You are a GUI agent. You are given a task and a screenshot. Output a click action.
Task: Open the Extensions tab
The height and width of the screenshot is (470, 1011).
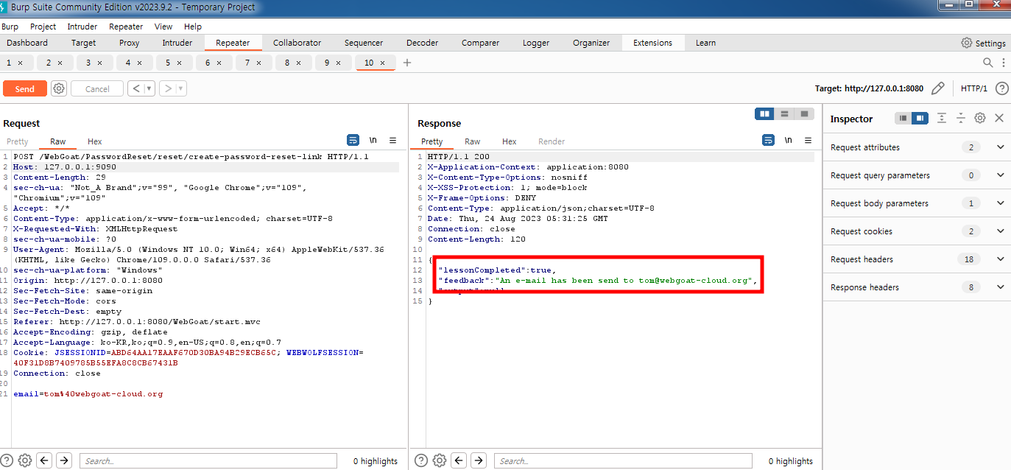(x=652, y=43)
